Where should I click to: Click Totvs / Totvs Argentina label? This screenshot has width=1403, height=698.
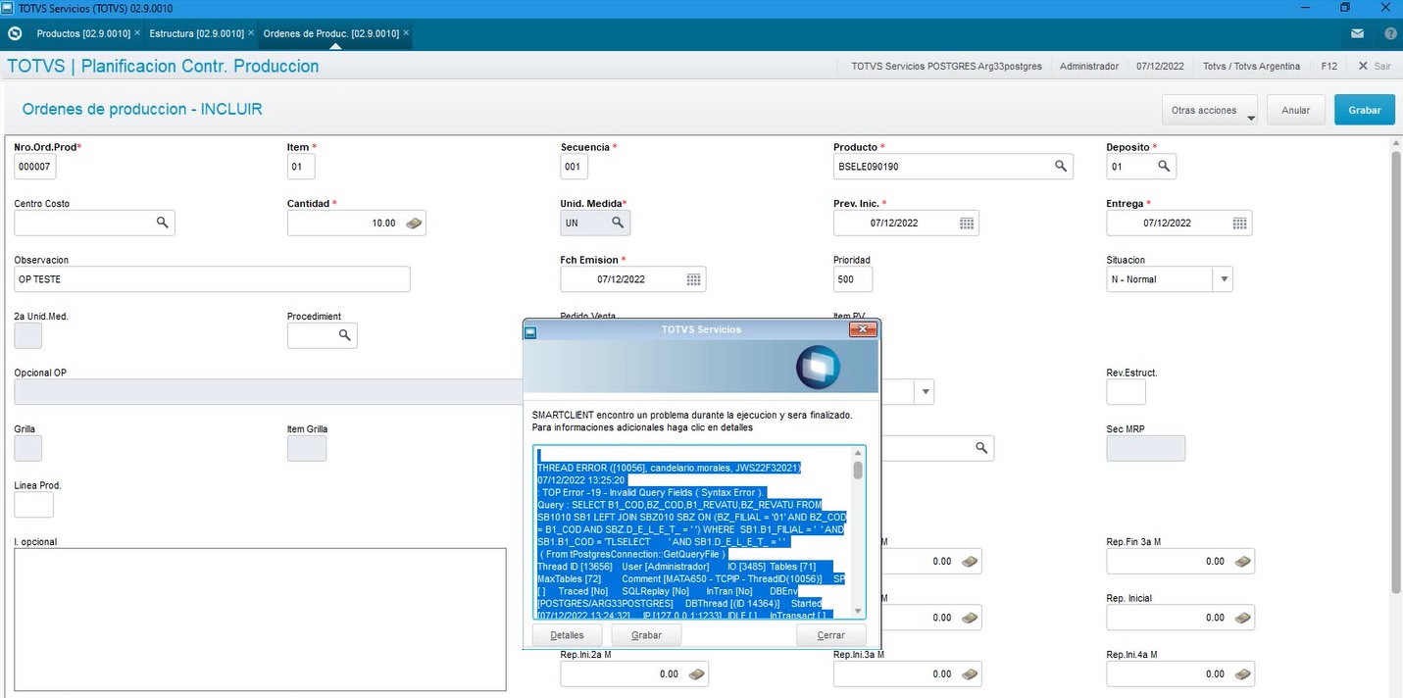1251,67
